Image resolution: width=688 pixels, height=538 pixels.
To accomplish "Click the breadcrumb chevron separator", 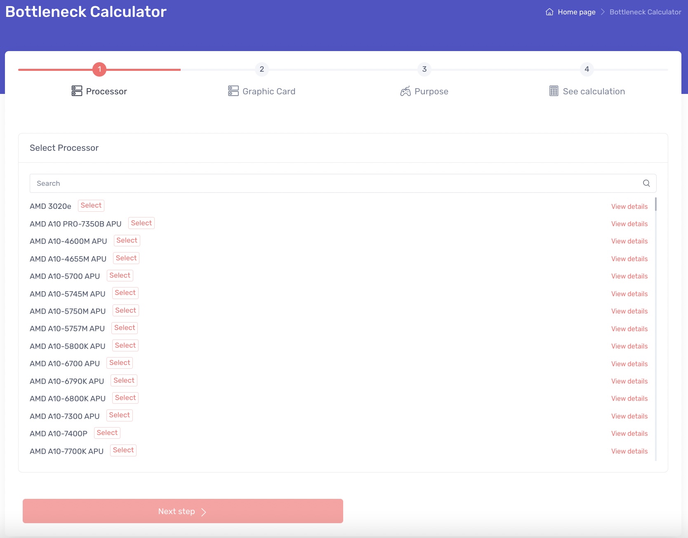I will point(603,12).
